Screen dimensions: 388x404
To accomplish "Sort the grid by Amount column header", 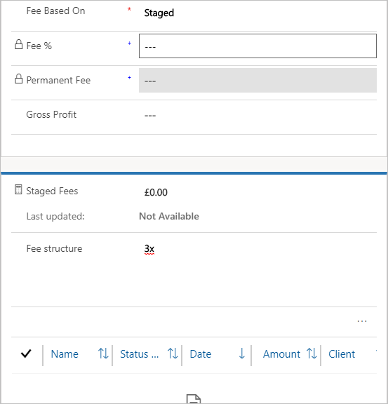I will pyautogui.click(x=281, y=354).
